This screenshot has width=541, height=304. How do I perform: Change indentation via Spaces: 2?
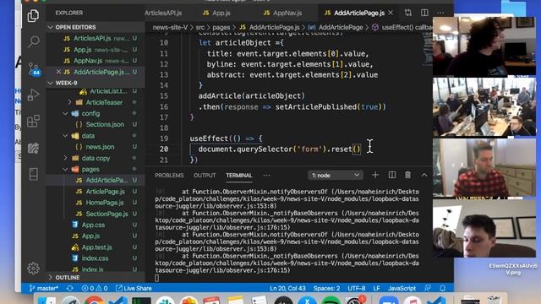326,288
